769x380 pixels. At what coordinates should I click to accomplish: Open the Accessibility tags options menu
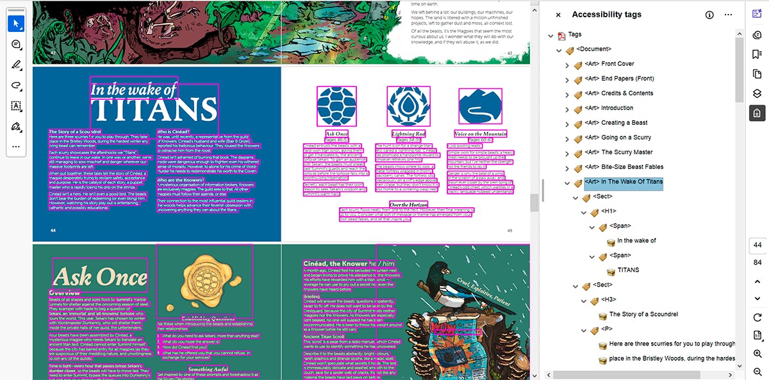(x=727, y=15)
